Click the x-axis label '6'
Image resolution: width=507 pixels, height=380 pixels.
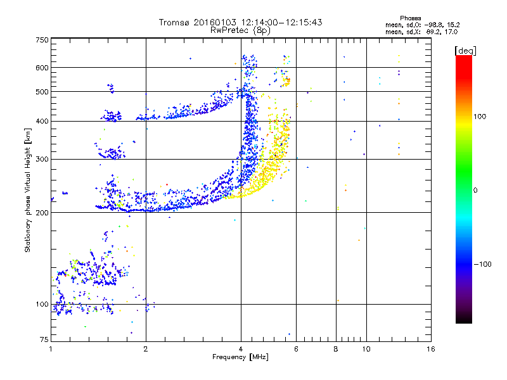(296, 349)
